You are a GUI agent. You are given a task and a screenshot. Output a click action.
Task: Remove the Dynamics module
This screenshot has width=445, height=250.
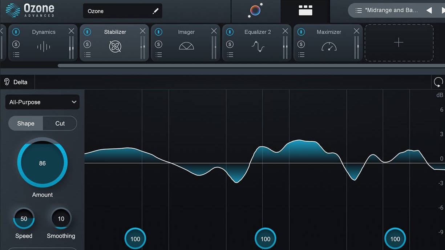click(x=72, y=31)
